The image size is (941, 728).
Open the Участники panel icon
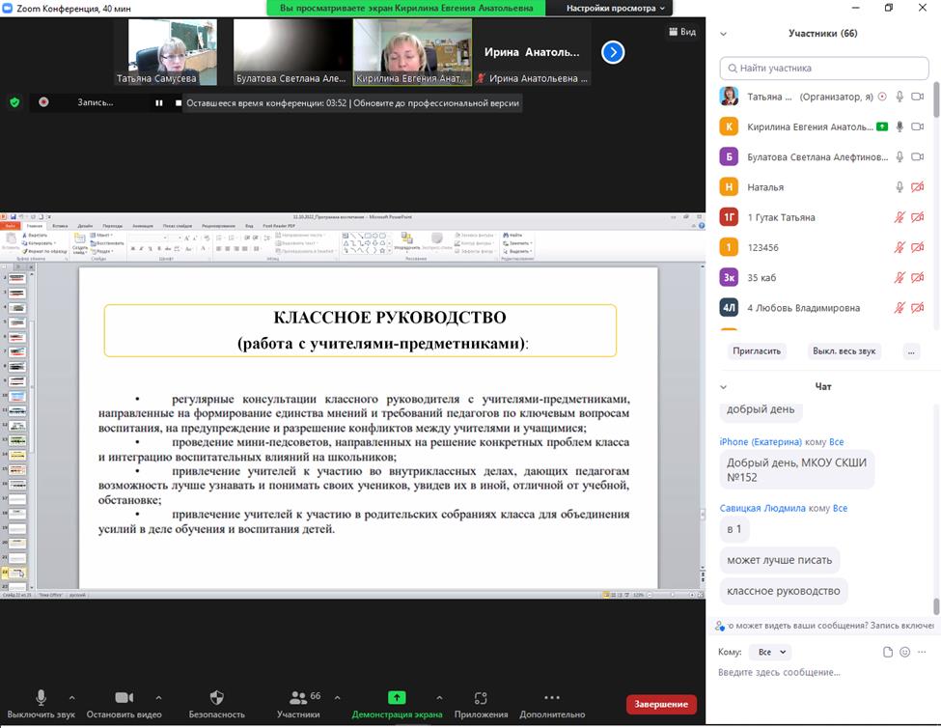[x=297, y=697]
